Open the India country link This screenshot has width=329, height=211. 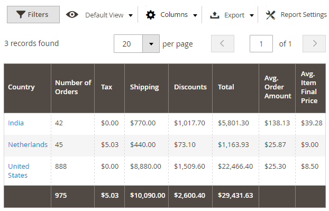pyautogui.click(x=16, y=123)
